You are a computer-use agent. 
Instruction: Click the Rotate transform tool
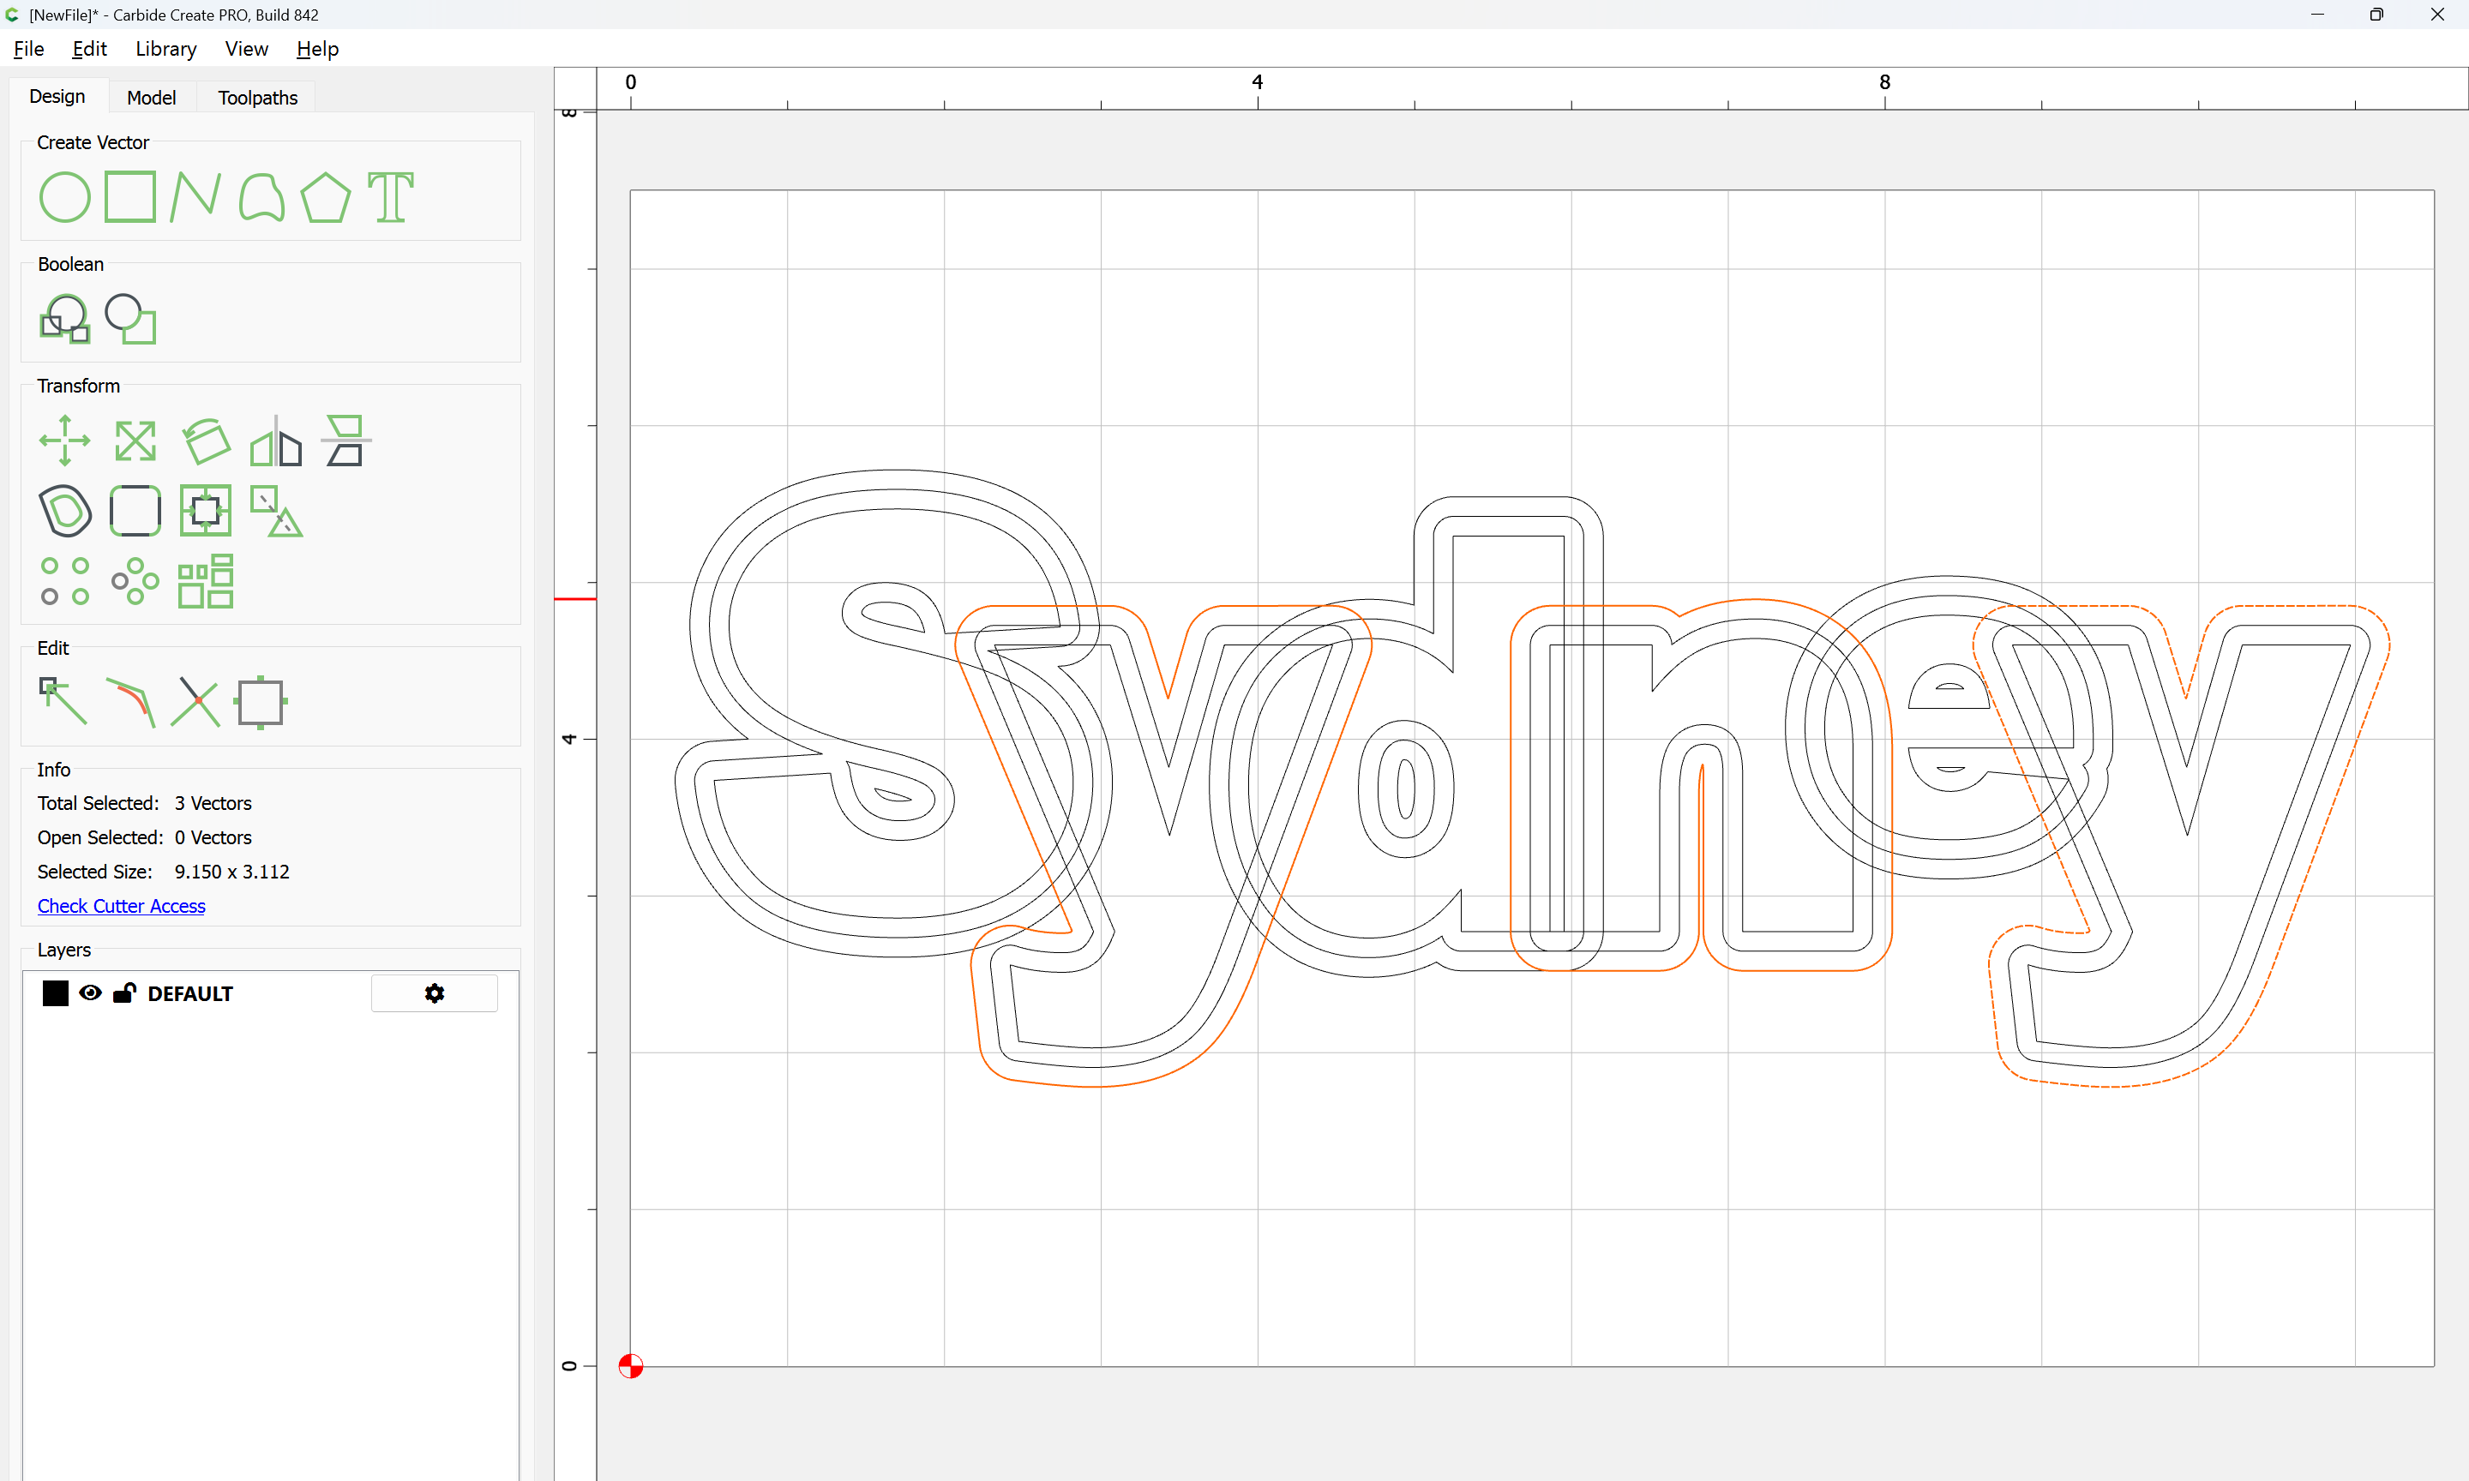[x=206, y=441]
